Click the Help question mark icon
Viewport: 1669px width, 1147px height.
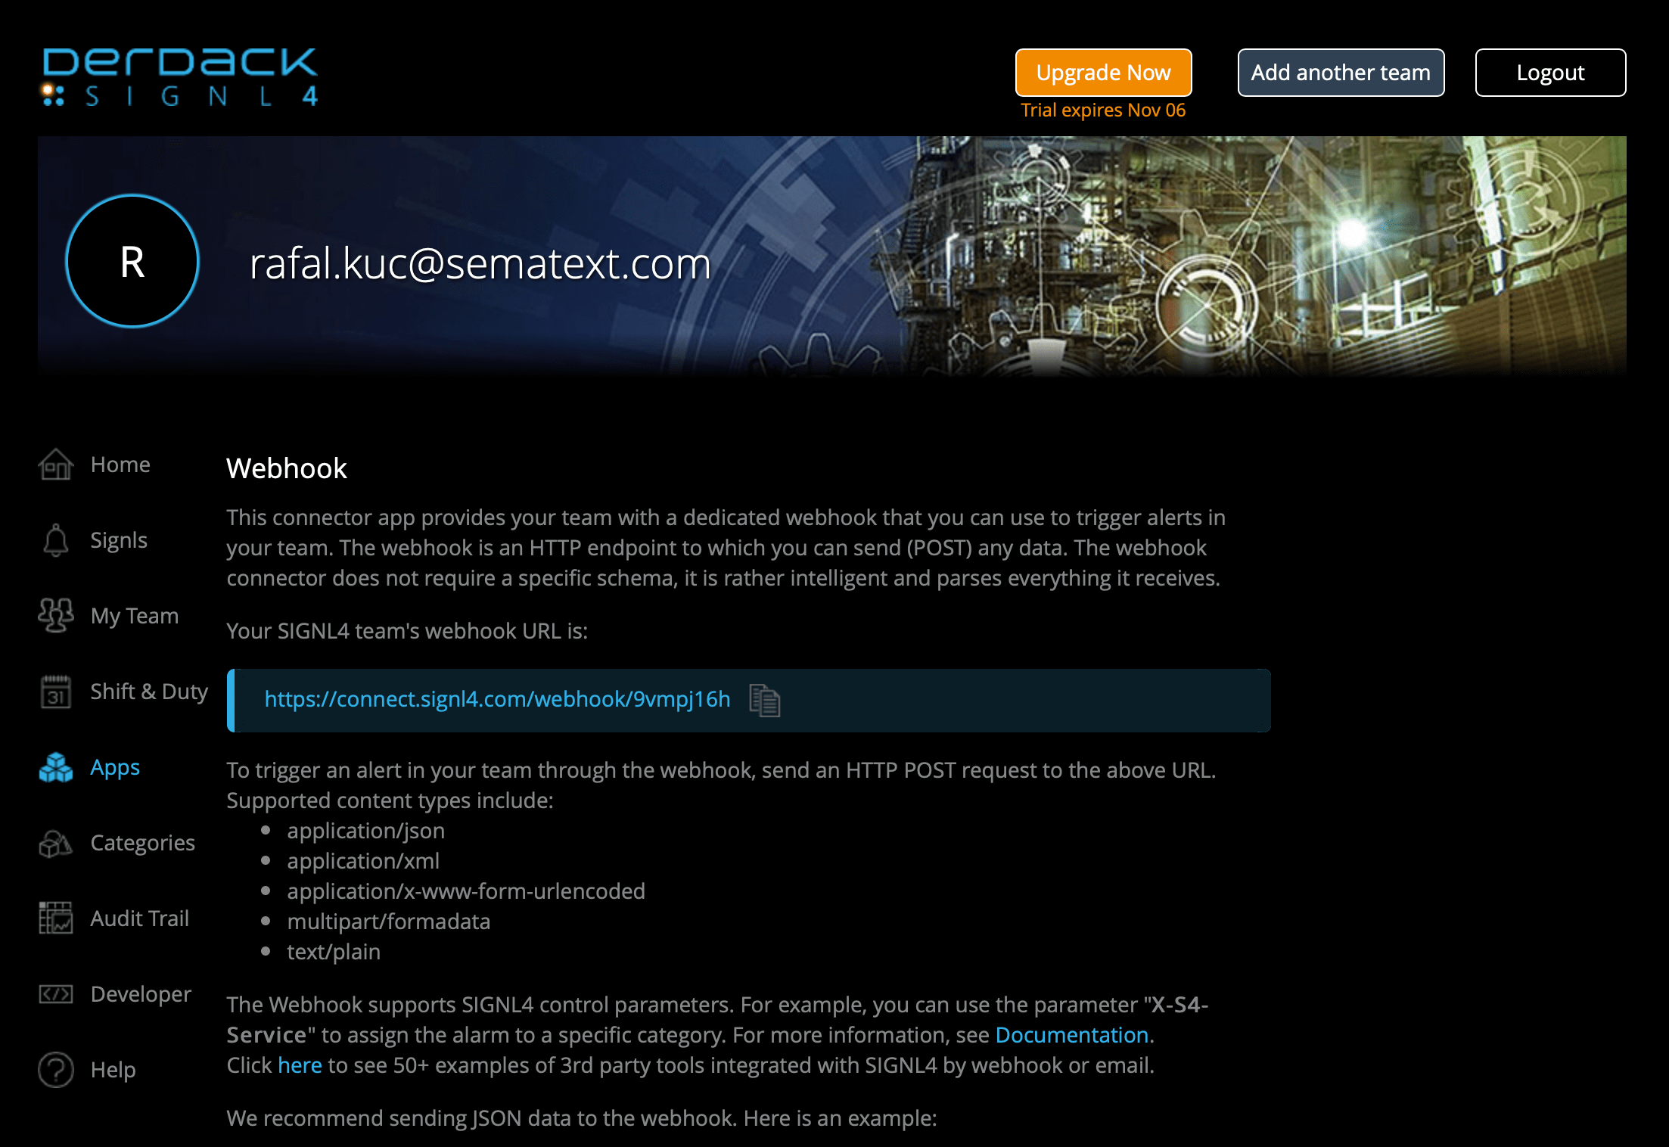[x=56, y=1071]
